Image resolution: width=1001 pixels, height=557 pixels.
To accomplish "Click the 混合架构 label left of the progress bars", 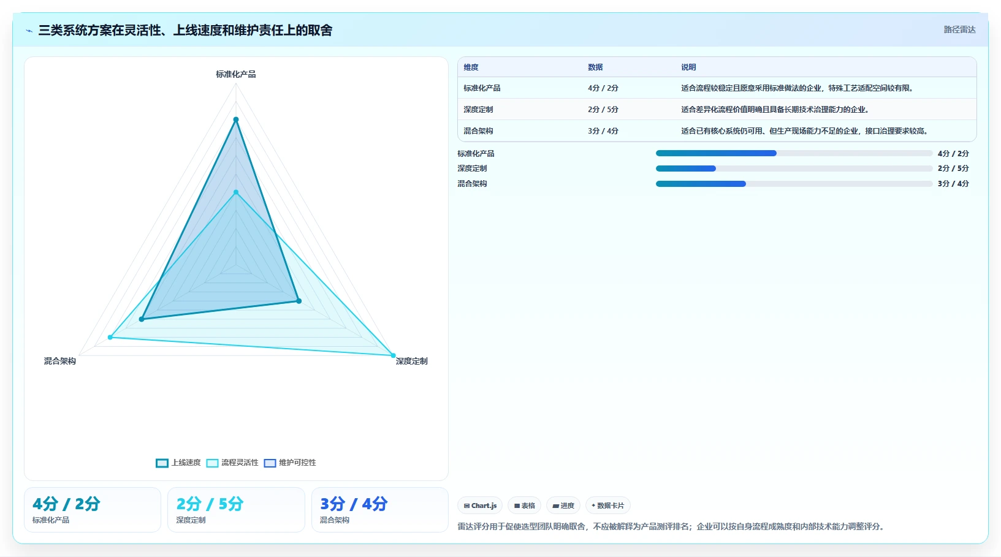I will 472,184.
